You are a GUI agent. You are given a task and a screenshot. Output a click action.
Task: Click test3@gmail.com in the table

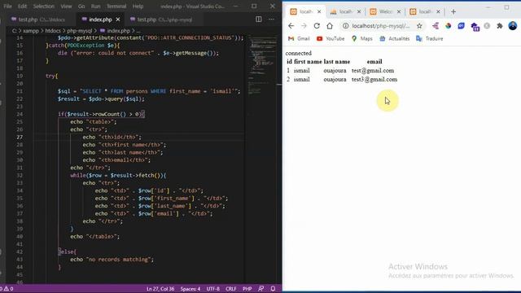coord(374,80)
